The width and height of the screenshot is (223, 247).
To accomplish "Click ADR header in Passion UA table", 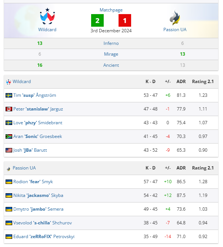I will click(181, 168).
